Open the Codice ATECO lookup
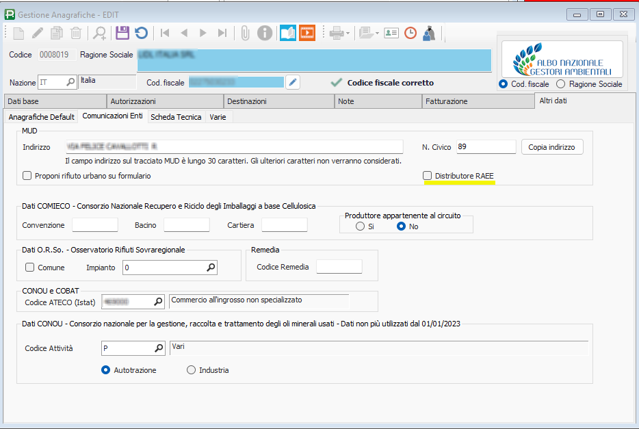Viewport: 639px width, 429px height. [157, 301]
